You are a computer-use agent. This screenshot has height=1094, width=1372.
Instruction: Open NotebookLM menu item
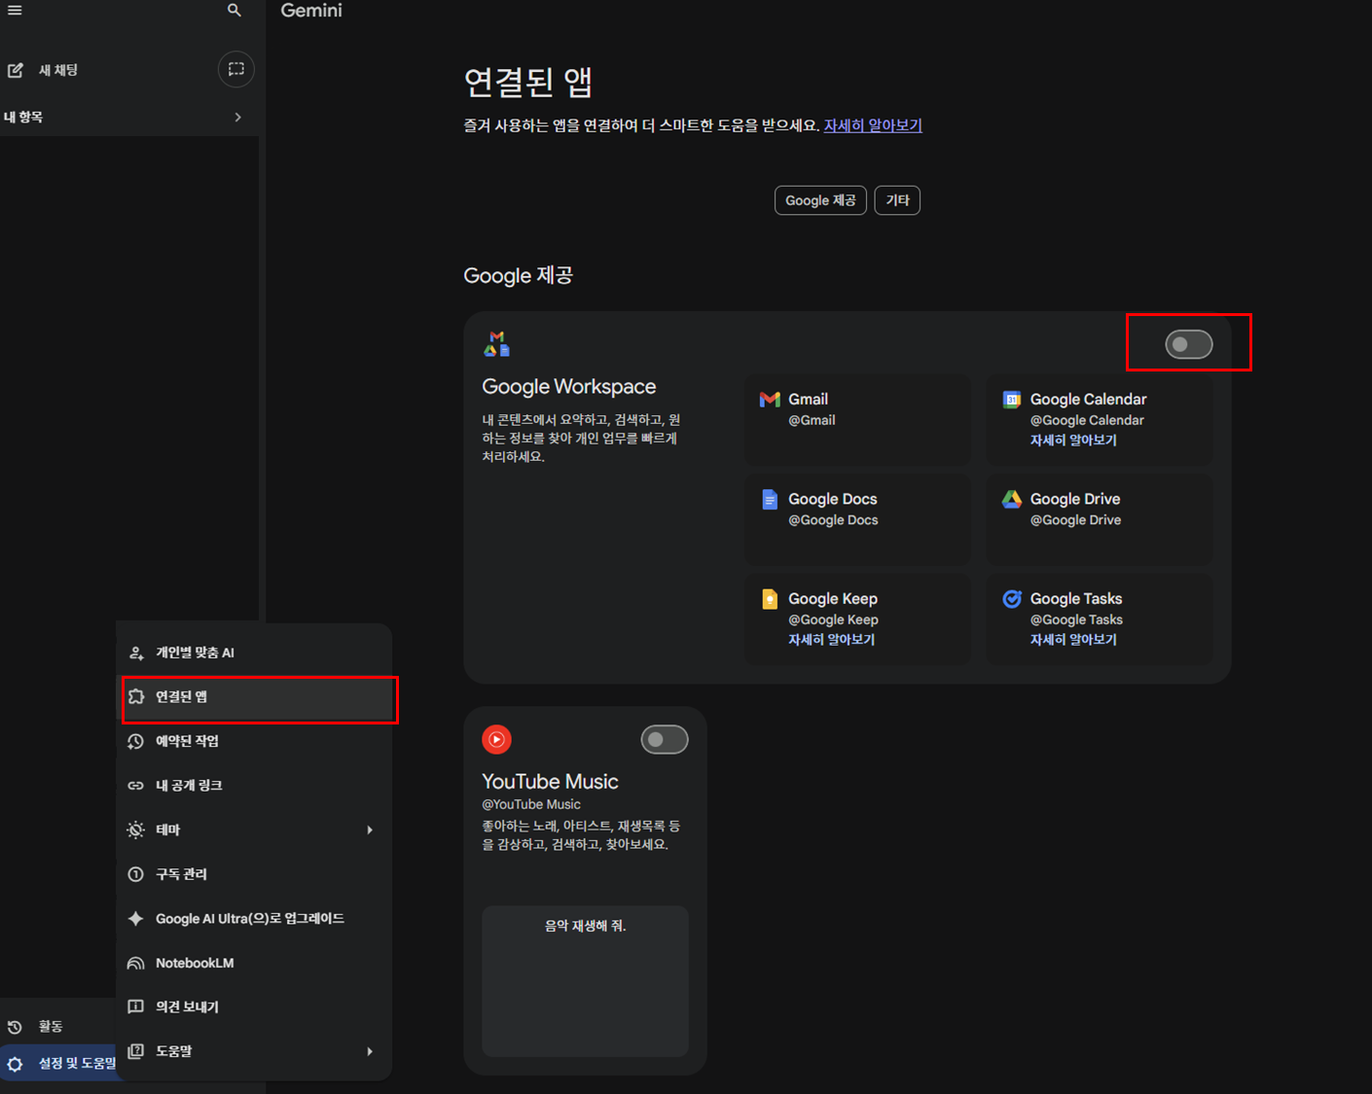point(255,964)
